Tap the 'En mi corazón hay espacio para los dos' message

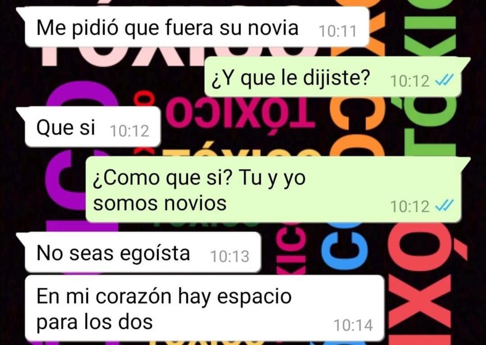click(205, 308)
